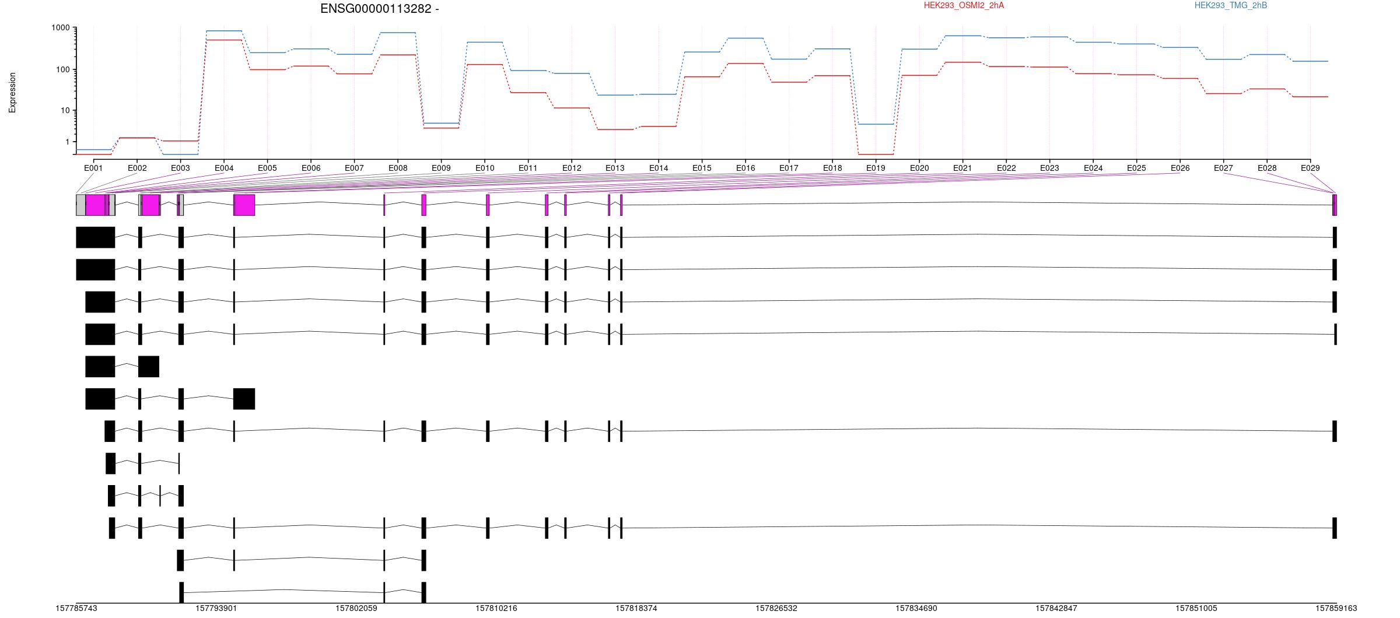Image resolution: width=1400 pixels, height=618 pixels.
Task: Click the y-axis value 100
Action: pos(62,69)
